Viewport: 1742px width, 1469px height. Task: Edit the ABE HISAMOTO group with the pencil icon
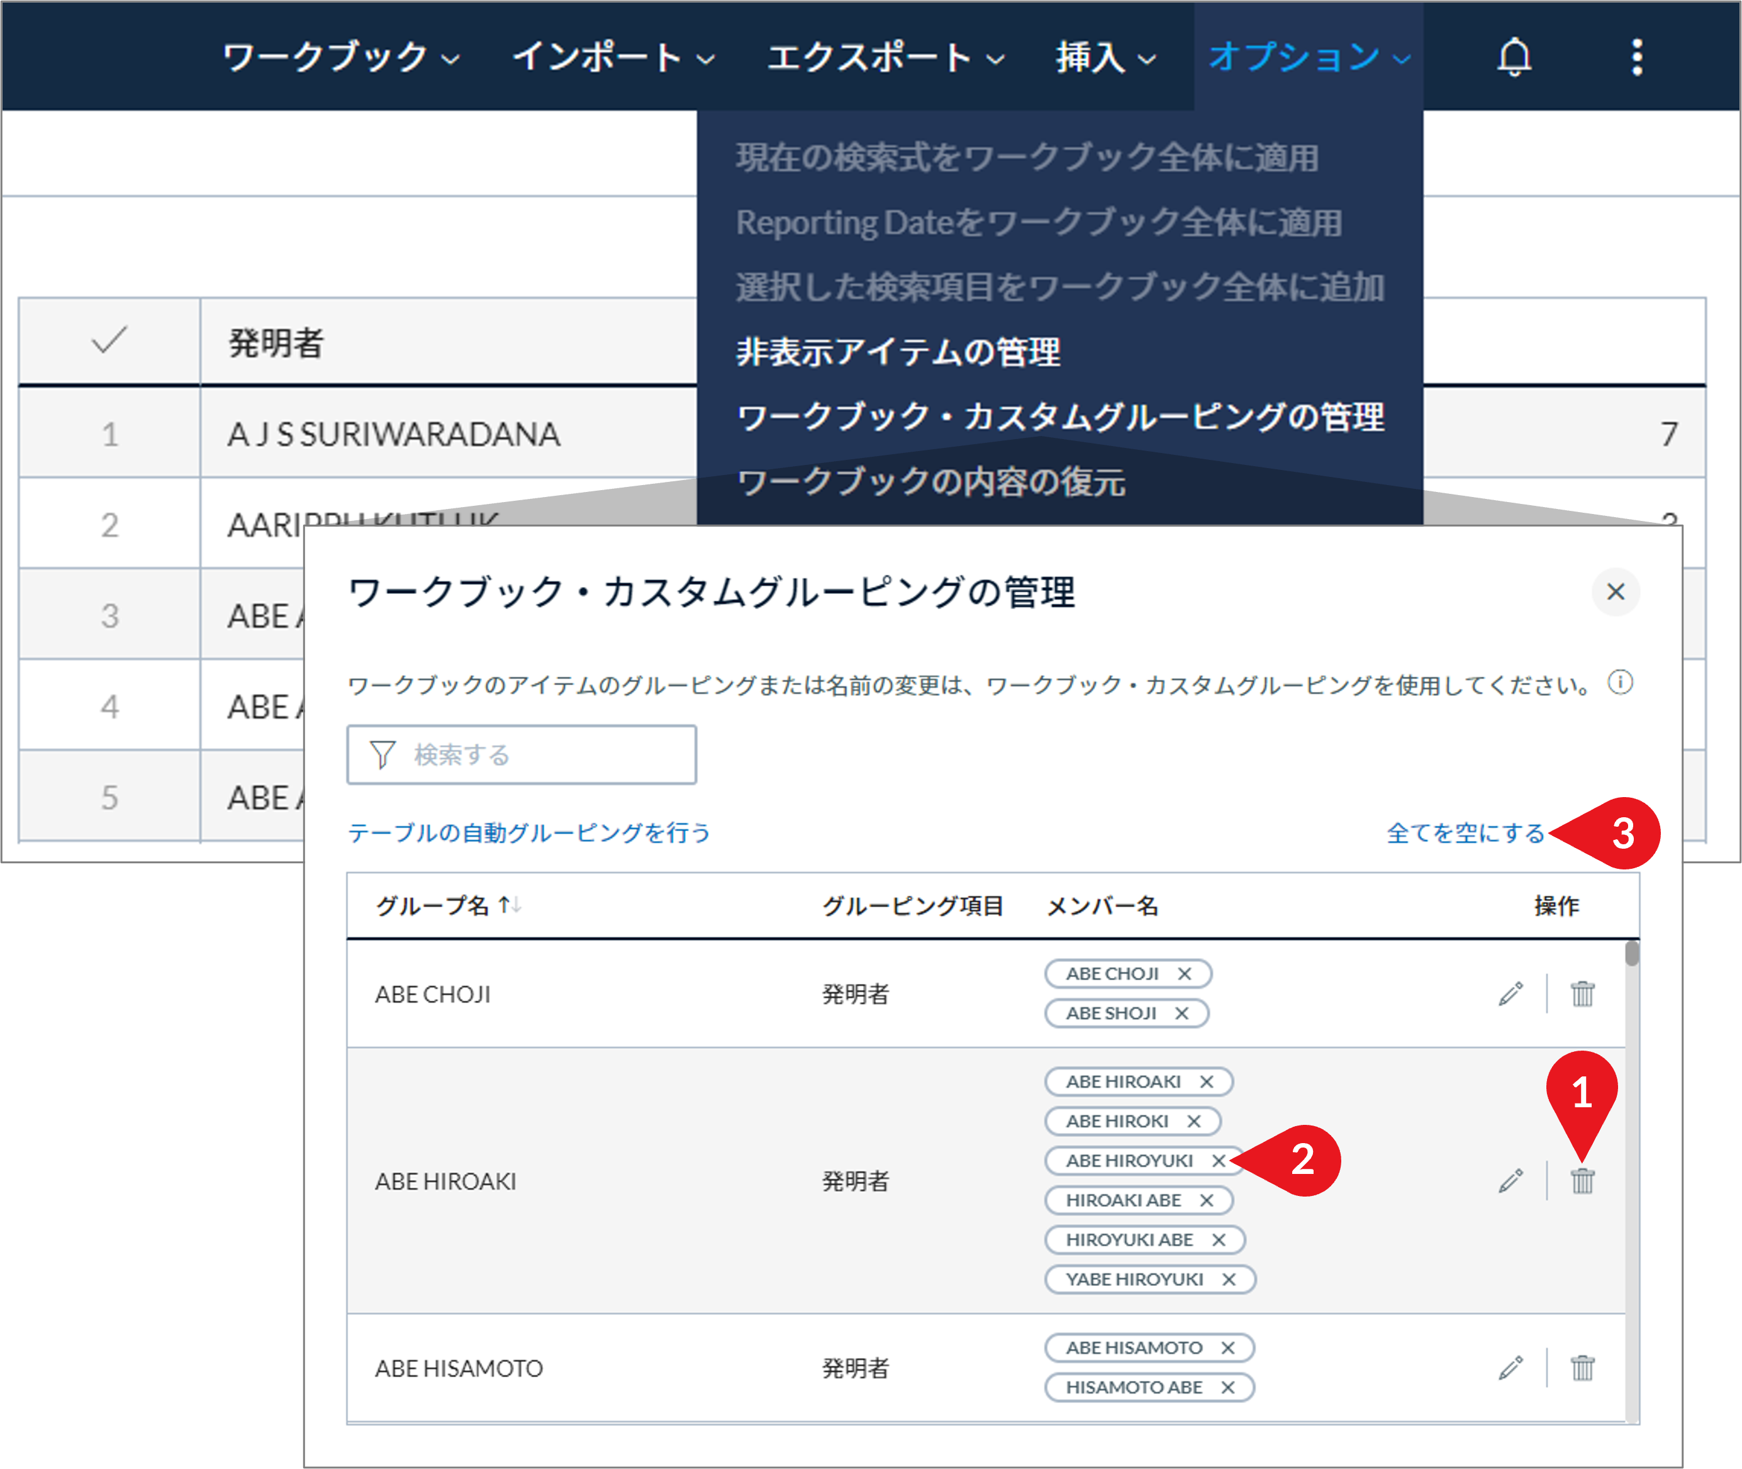[1510, 1368]
